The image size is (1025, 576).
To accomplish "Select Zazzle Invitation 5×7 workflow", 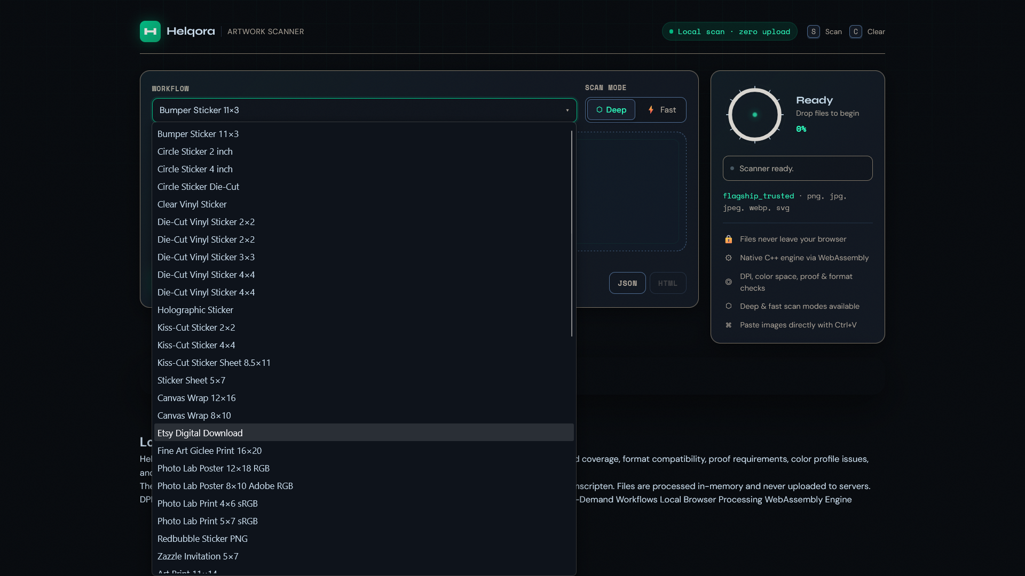I will (364, 556).
